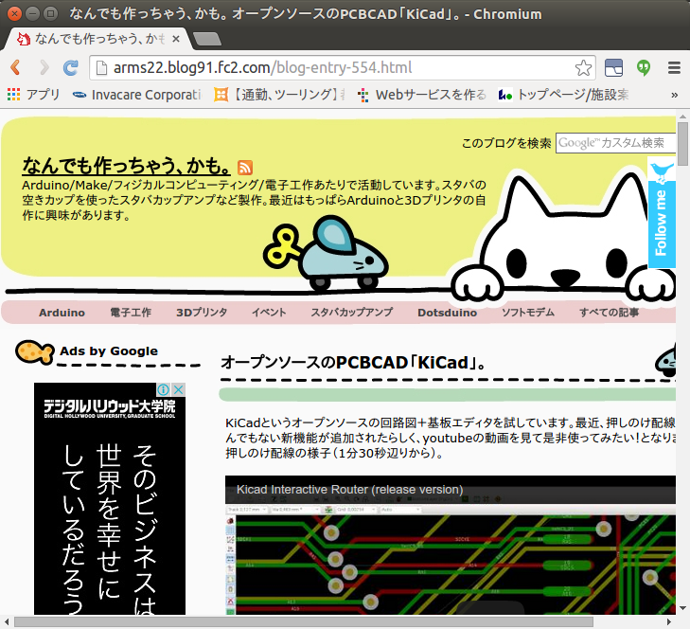
Task: Click the scroll up arrow of vertical scrollbar
Action: pyautogui.click(x=682, y=117)
